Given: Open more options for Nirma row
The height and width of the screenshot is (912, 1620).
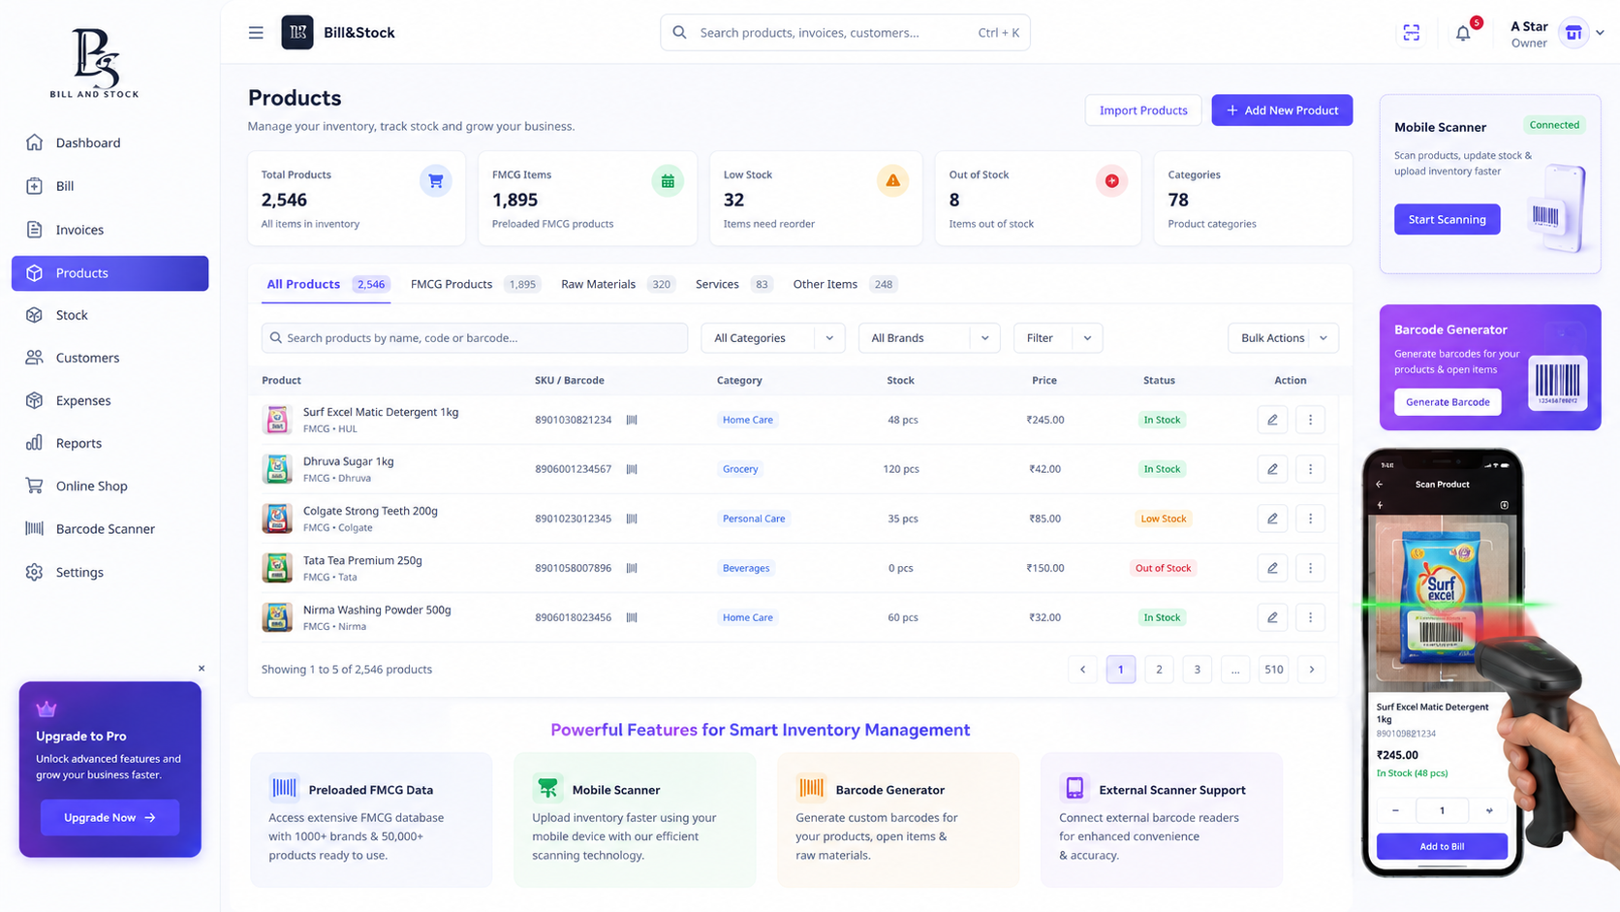Looking at the screenshot, I should (x=1310, y=617).
